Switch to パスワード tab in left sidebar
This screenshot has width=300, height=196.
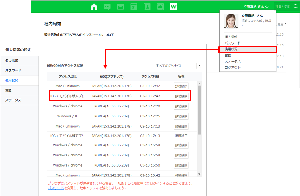click(x=13, y=71)
